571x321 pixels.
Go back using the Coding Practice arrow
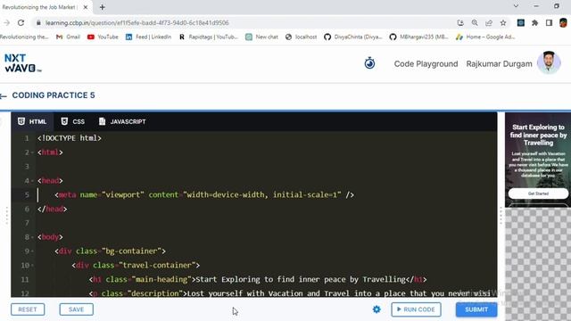[x=4, y=96]
